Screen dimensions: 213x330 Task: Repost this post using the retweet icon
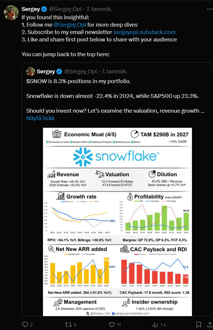click(x=68, y=325)
